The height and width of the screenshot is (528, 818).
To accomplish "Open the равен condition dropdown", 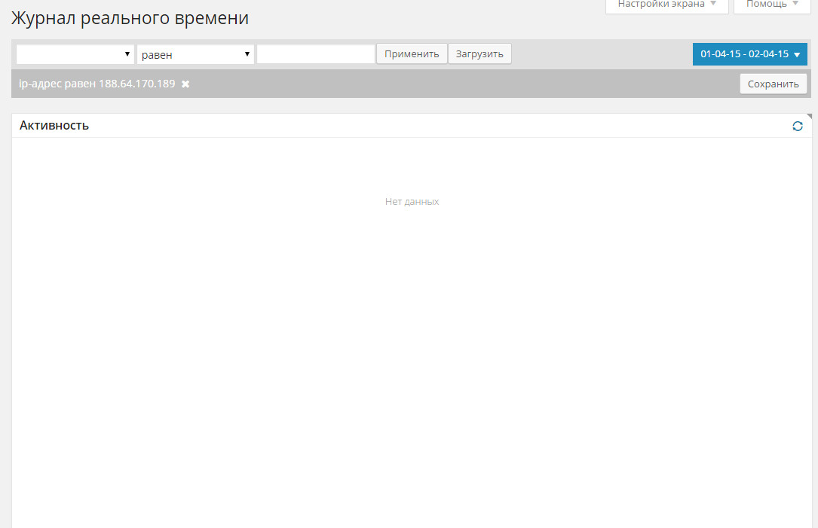I will [x=195, y=54].
